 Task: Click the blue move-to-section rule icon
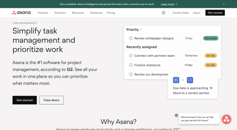tap(176, 80)
